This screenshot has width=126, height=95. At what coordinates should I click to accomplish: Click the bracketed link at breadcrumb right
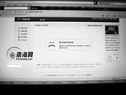pos(95,26)
